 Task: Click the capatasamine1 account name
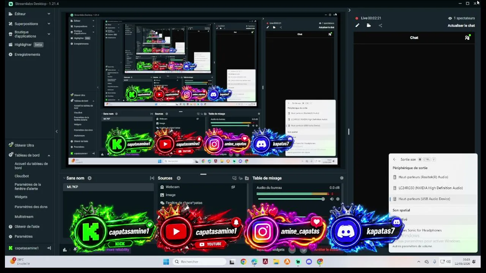[x=27, y=248]
